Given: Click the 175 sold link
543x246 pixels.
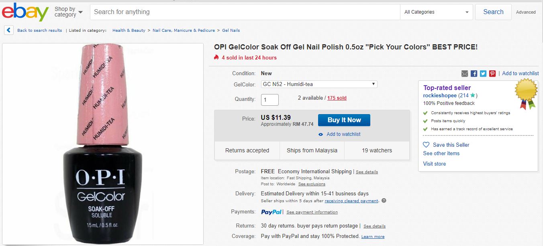Looking at the screenshot, I should [337, 98].
